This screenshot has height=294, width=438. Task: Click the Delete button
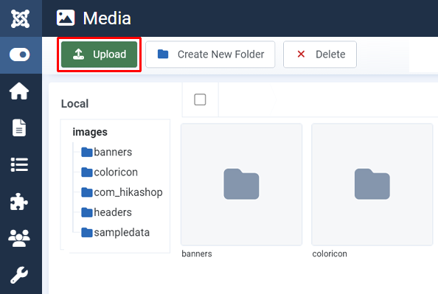(320, 55)
